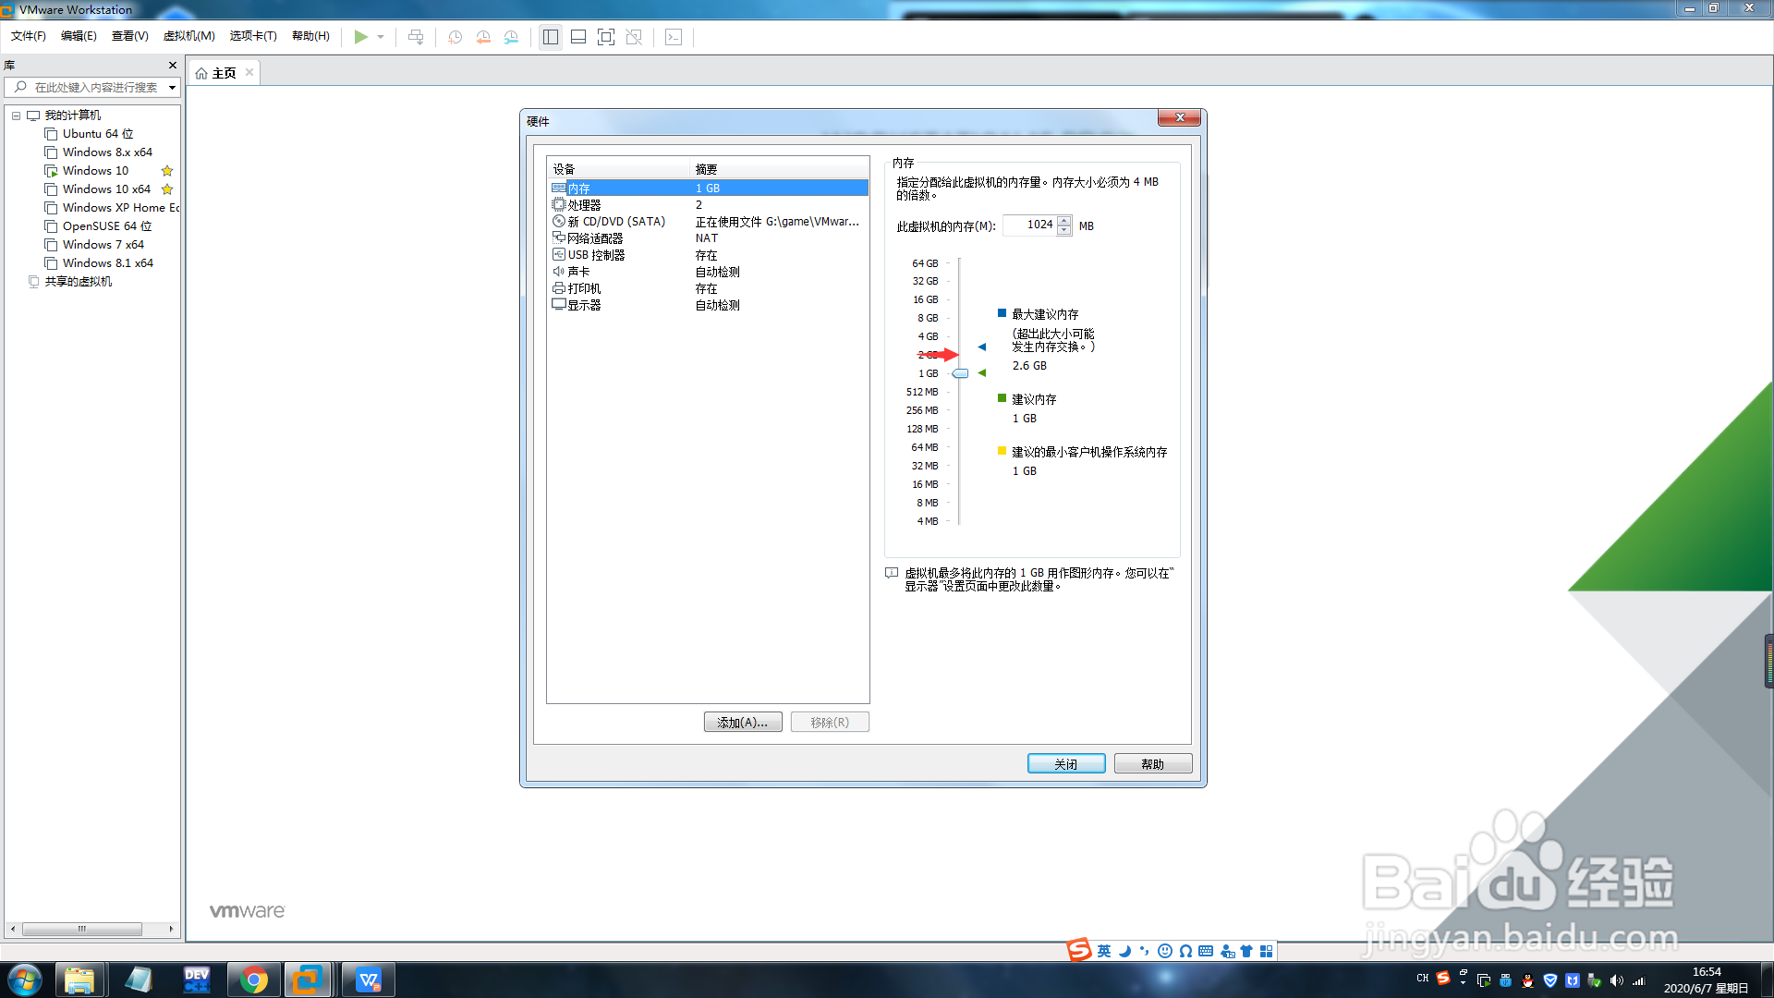Click the 关闭 button in hardware dialog

point(1065,763)
